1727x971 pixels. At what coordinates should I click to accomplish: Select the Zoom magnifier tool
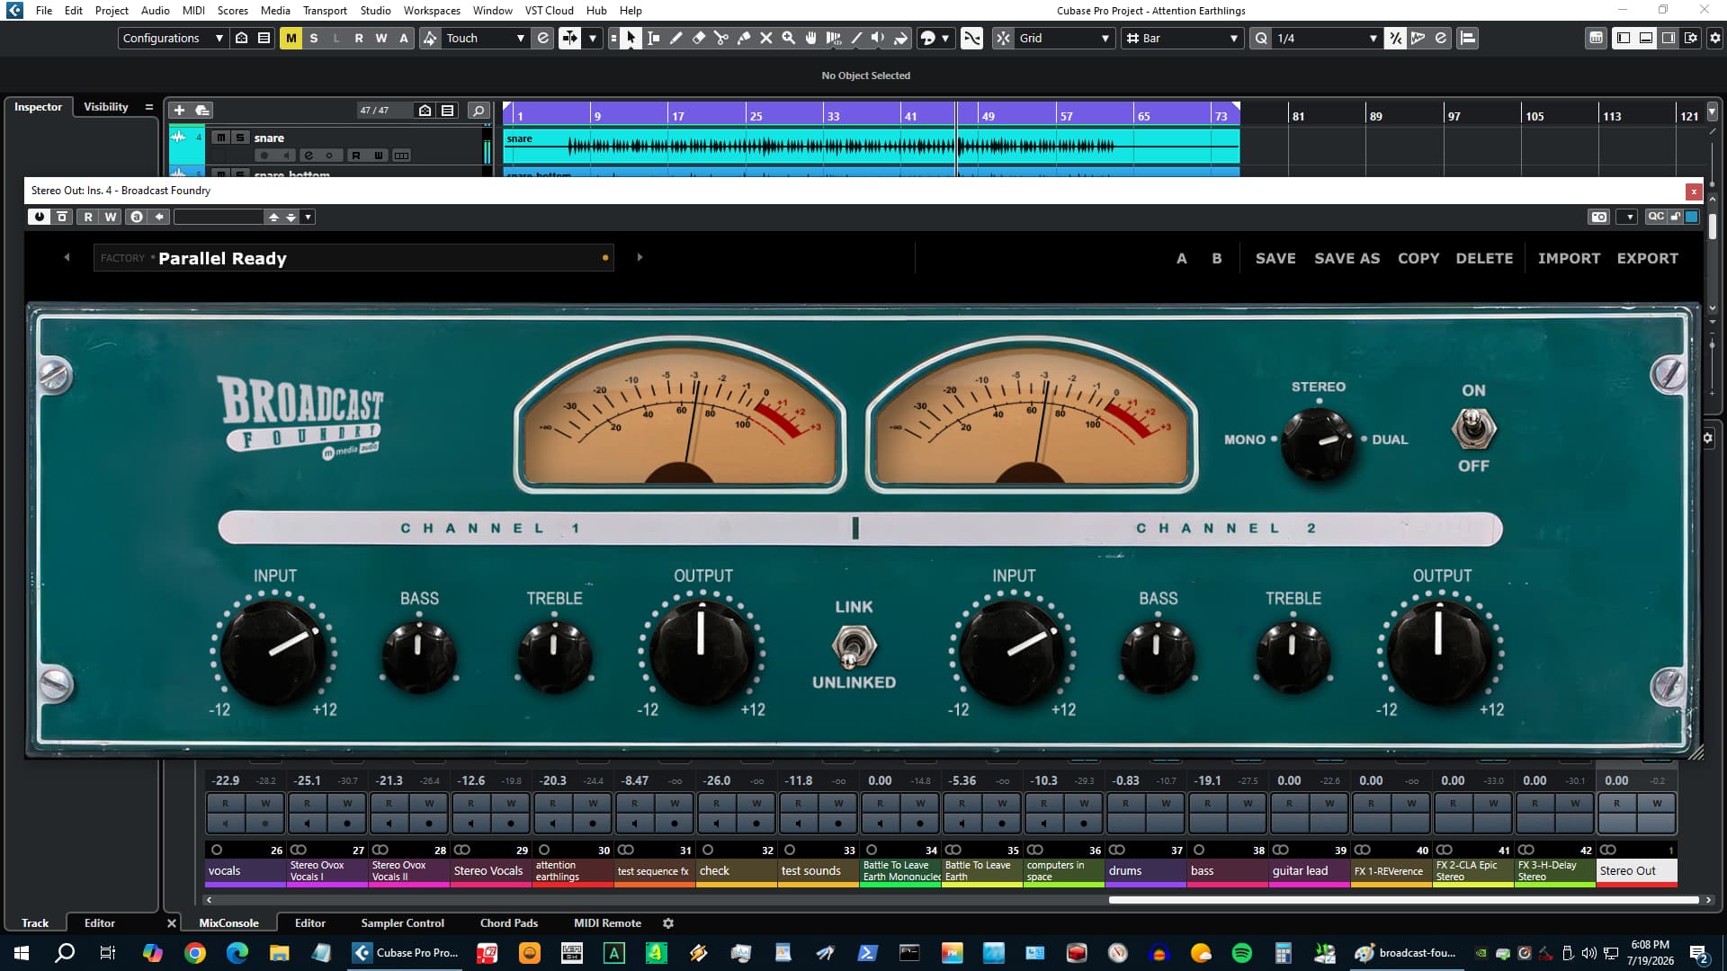[789, 38]
